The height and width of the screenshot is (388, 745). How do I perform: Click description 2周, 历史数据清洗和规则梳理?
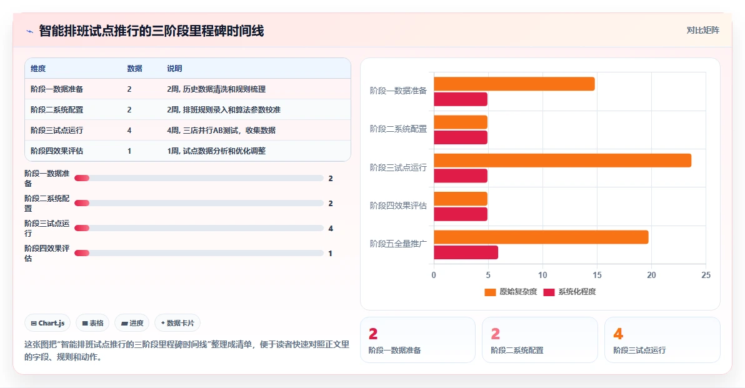[x=216, y=89]
